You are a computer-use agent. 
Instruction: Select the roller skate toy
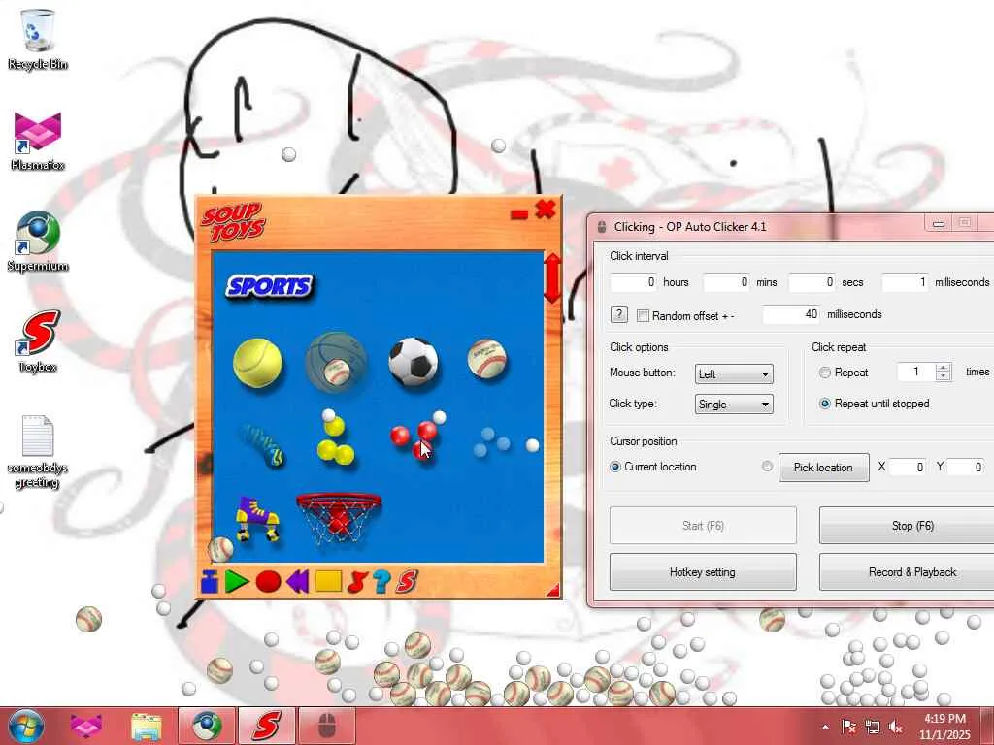point(257,519)
